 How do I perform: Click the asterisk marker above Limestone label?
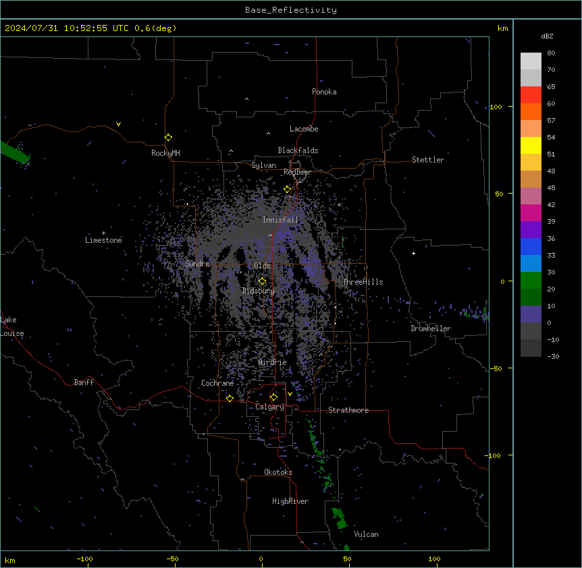pyautogui.click(x=103, y=233)
